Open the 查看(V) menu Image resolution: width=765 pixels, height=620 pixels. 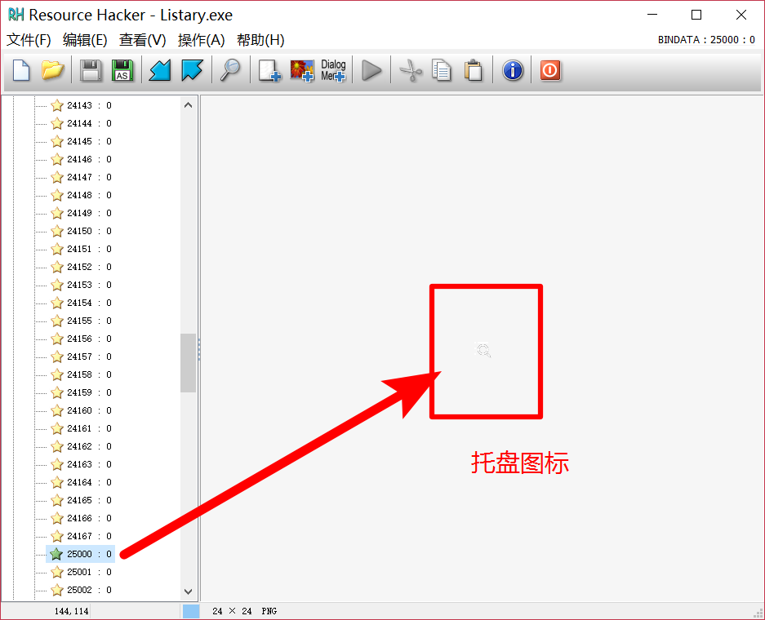pyautogui.click(x=143, y=39)
